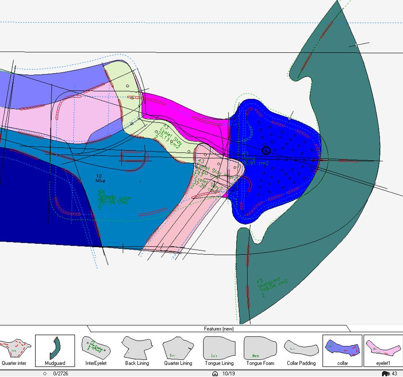The height and width of the screenshot is (377, 403).
Task: Click the arch icon beside 10/19
Action: (x=215, y=374)
